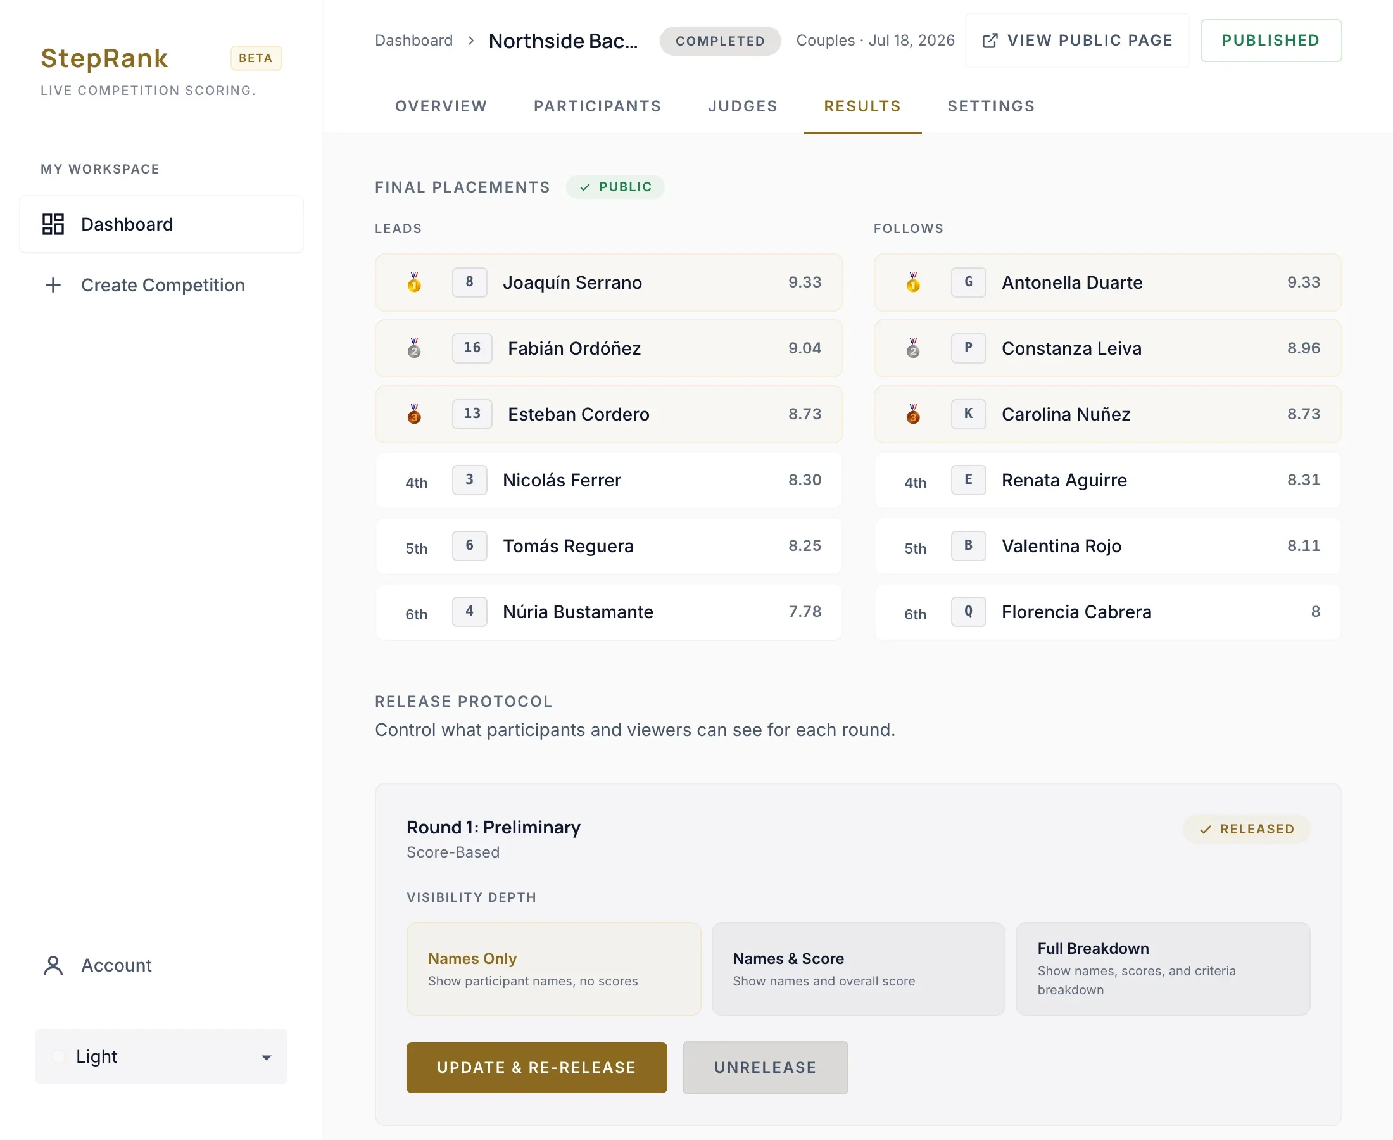Screen dimensions: 1393x1140
Task: Click bib letter G badge for Antonella Duarte
Action: [x=968, y=282]
